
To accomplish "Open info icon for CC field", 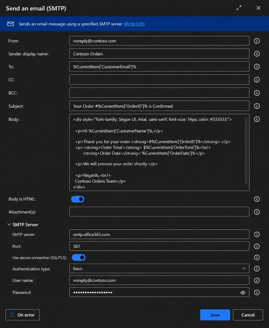I will [257, 80].
